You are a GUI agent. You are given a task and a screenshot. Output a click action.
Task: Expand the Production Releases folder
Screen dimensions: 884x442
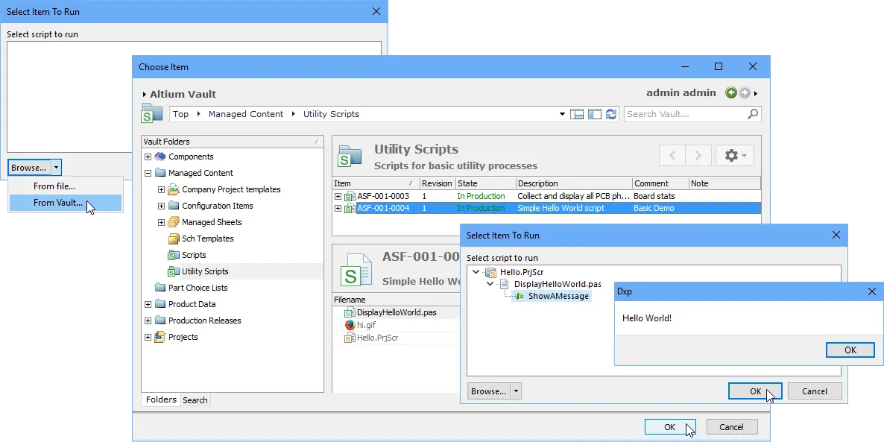tap(148, 321)
